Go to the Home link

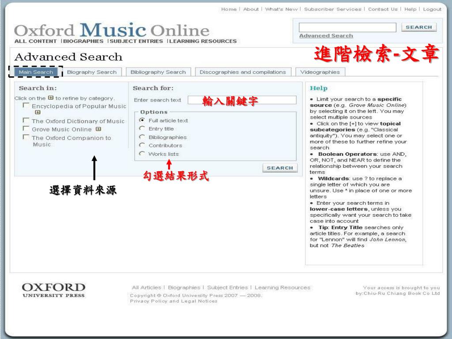(229, 9)
